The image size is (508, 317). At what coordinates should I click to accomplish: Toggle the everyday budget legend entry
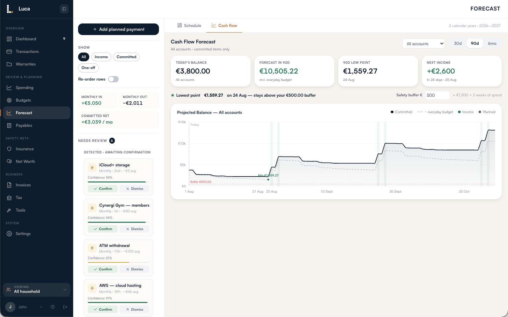(435, 112)
